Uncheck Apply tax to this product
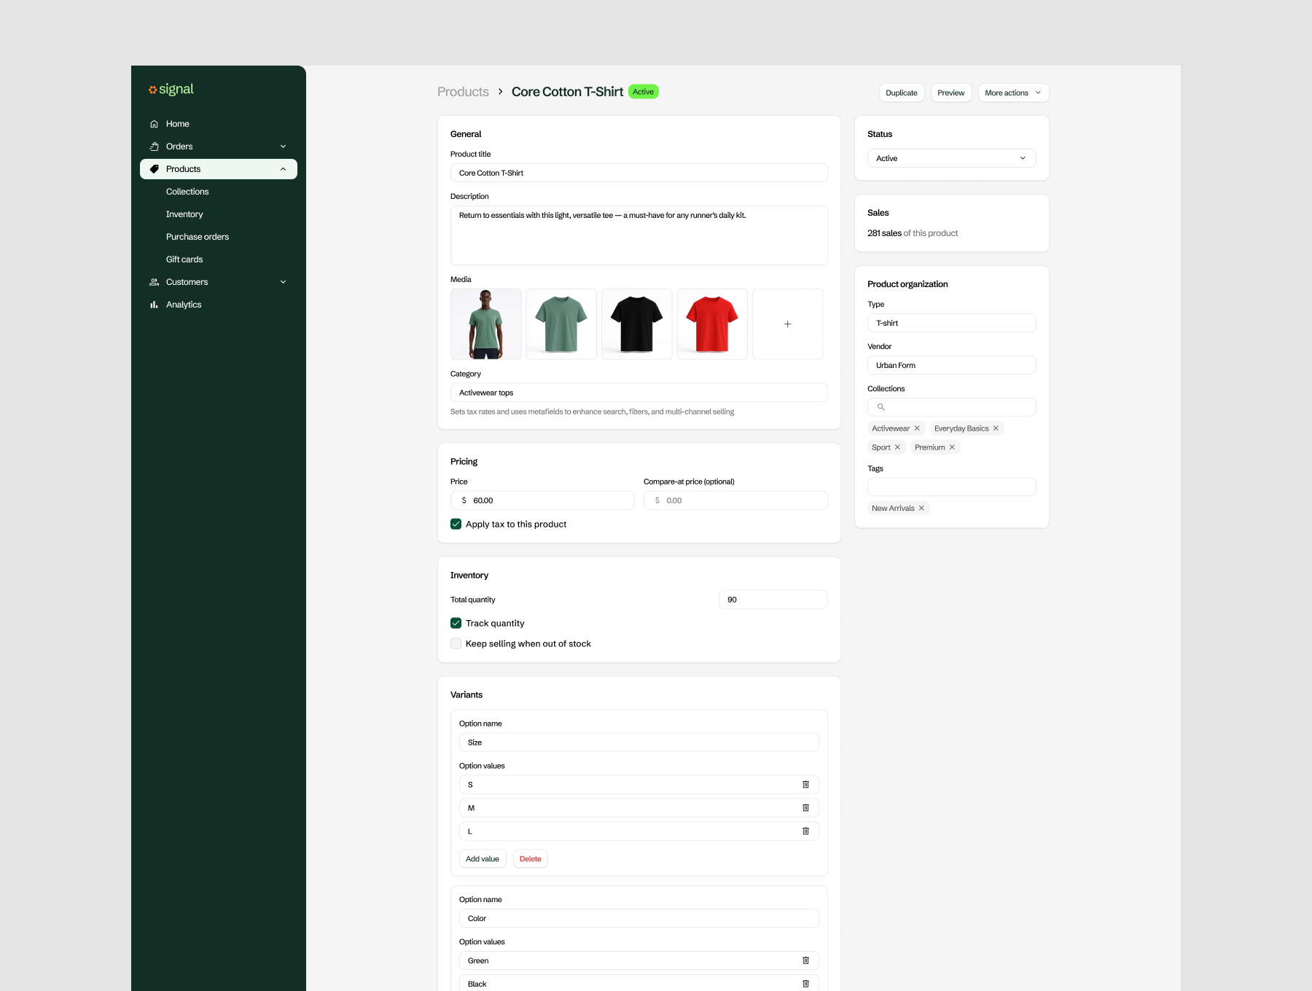Viewport: 1312px width, 991px height. pyautogui.click(x=456, y=525)
